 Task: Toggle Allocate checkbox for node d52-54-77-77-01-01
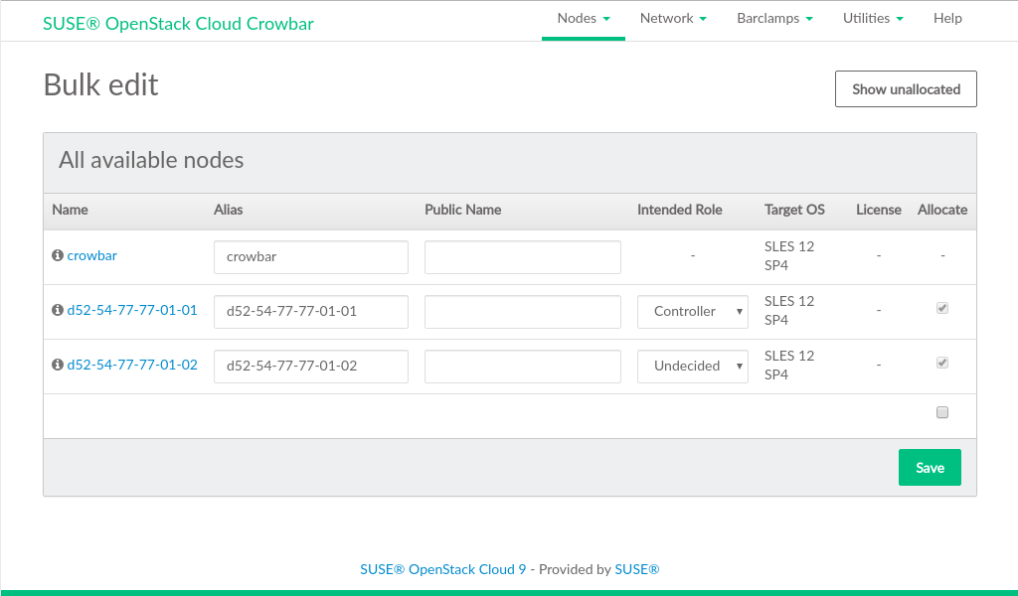pyautogui.click(x=942, y=308)
